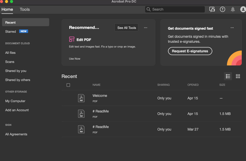Viewport: 246px width, 161px height.
Task: Open All Agreements in Sign section
Action: point(16,134)
